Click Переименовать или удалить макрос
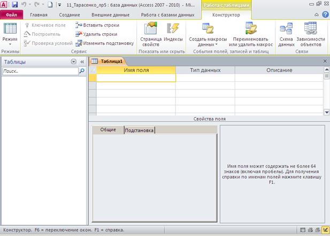330x236 pixels. (x=251, y=35)
